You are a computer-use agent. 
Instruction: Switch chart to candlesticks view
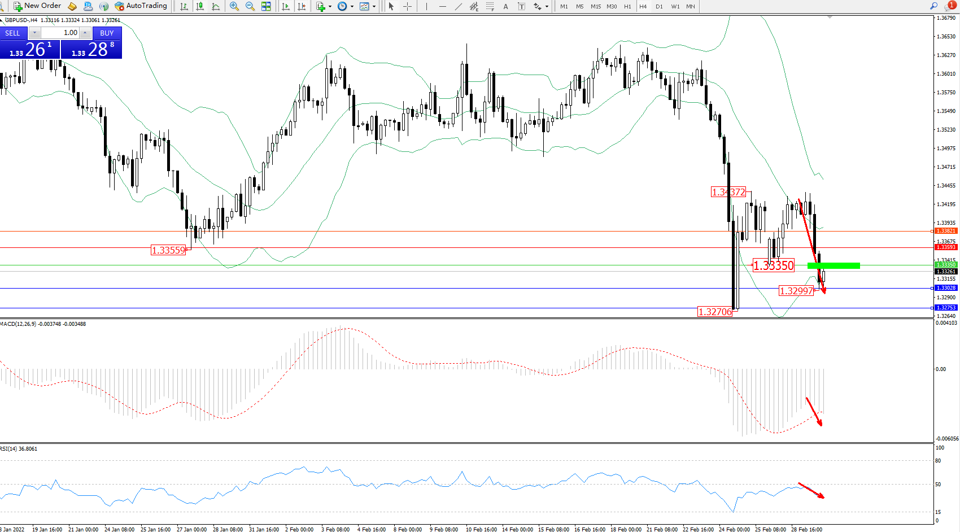click(200, 6)
